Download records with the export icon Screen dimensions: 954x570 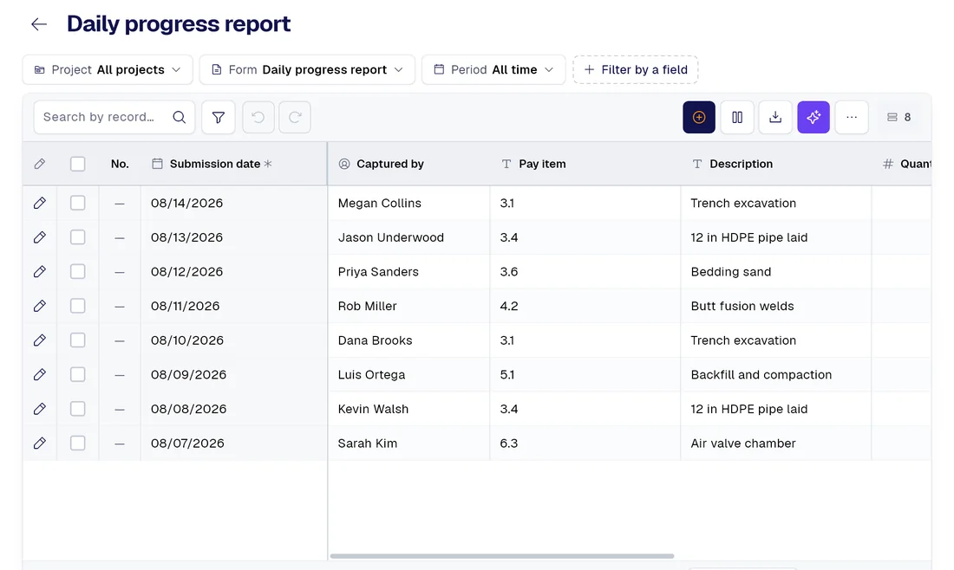click(x=775, y=117)
